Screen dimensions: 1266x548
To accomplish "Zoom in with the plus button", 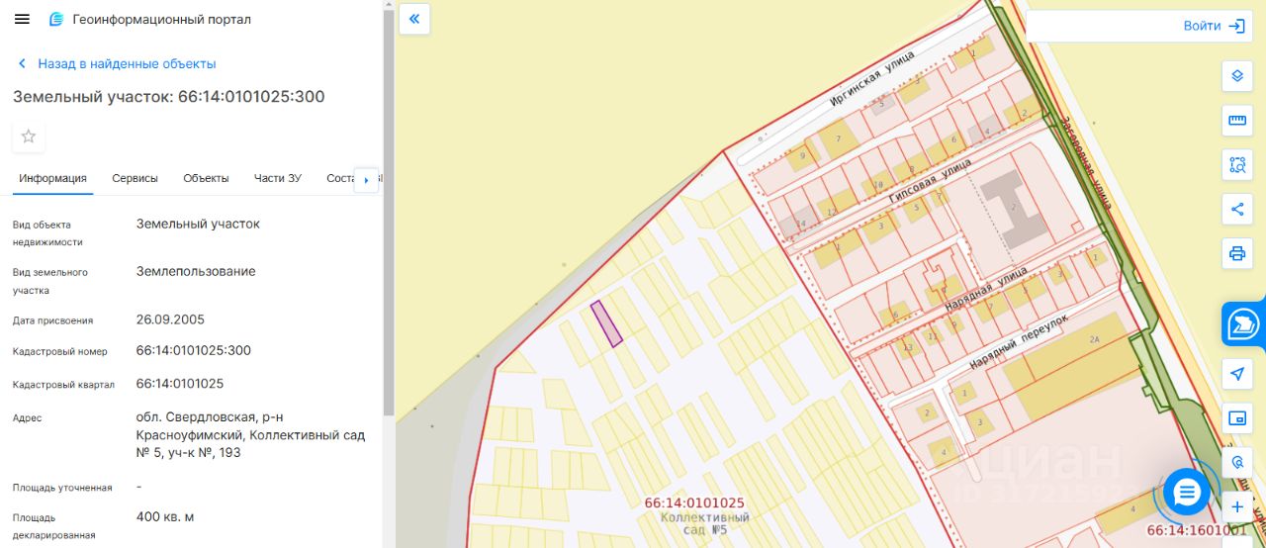I will [x=1236, y=507].
